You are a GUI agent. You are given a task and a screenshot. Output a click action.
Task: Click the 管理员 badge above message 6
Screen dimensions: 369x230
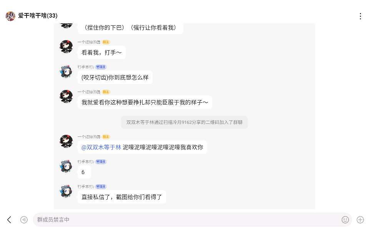(101, 162)
